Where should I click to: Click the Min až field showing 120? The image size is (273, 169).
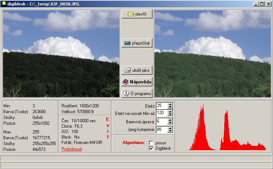pos(162,113)
